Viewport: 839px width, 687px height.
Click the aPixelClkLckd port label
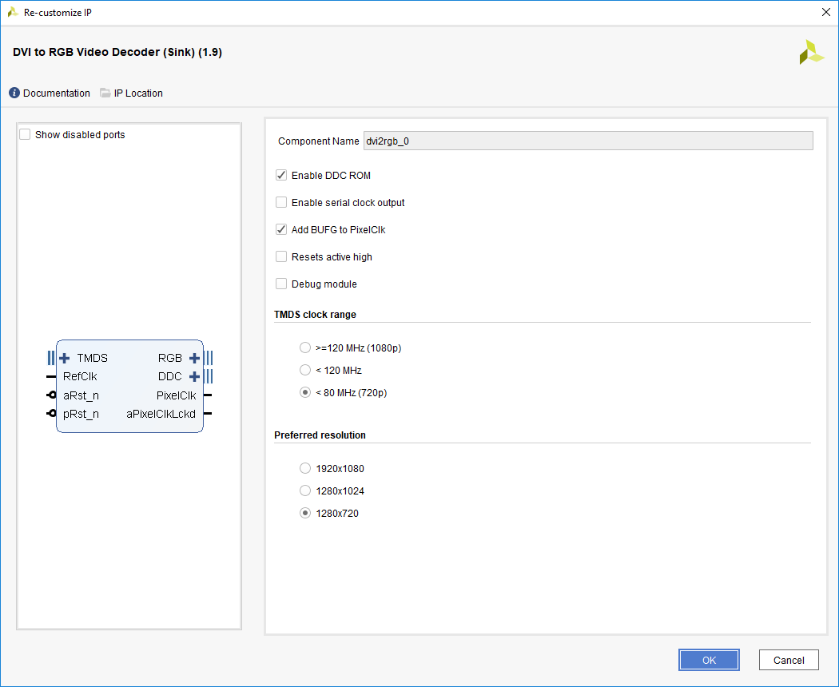[161, 414]
